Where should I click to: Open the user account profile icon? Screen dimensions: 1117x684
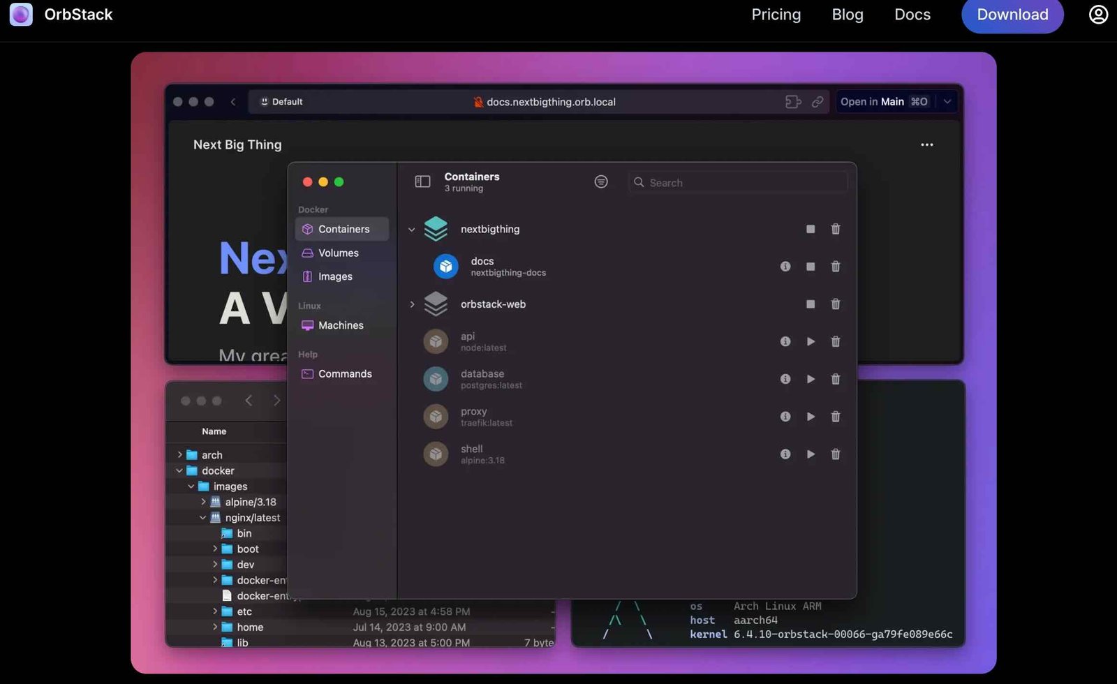click(x=1098, y=15)
